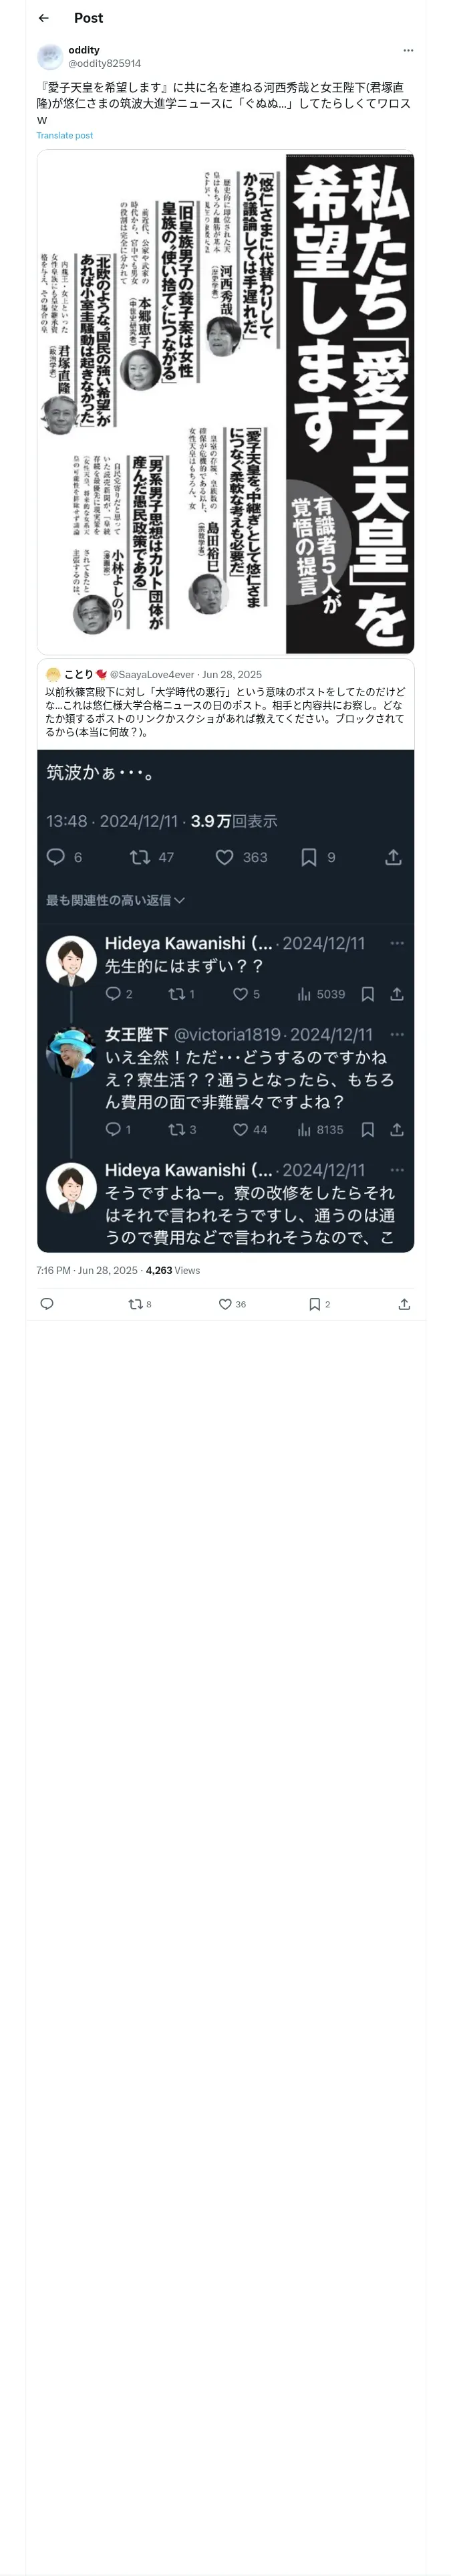
Task: Open the 愛子天皇 magazine image
Action: click(226, 402)
